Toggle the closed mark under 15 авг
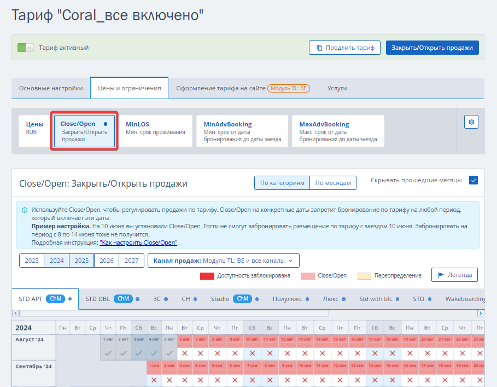Screen dimensions: 497x387 (340, 354)
